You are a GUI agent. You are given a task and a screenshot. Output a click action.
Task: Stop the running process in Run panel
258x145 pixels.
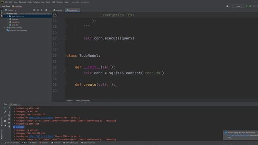(x=5, y=116)
